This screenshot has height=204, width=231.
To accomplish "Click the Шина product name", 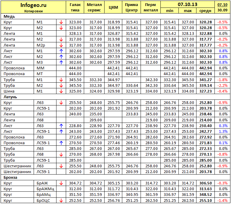I will pyautogui.click(x=9, y=91).
